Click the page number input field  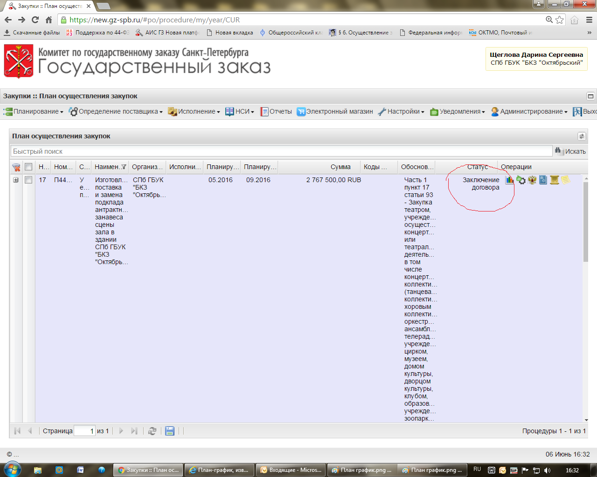coord(84,431)
